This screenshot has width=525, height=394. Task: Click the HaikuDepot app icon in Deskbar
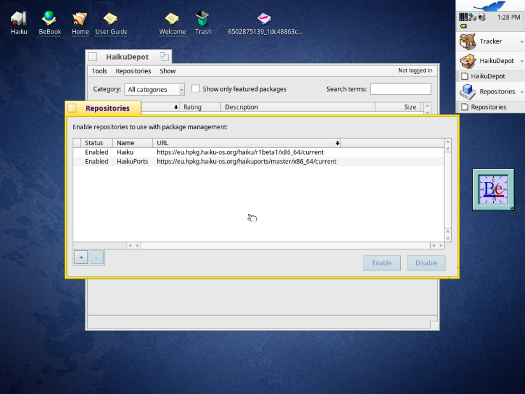pyautogui.click(x=468, y=60)
